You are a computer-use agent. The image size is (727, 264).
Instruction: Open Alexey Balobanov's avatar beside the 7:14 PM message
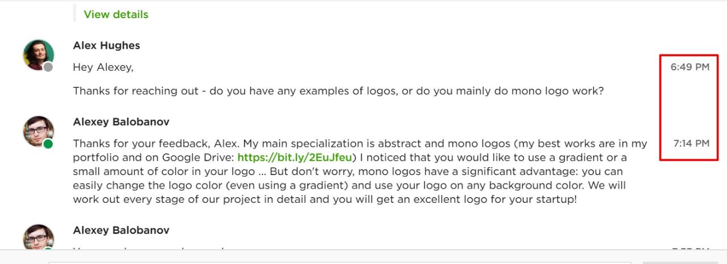click(x=39, y=131)
